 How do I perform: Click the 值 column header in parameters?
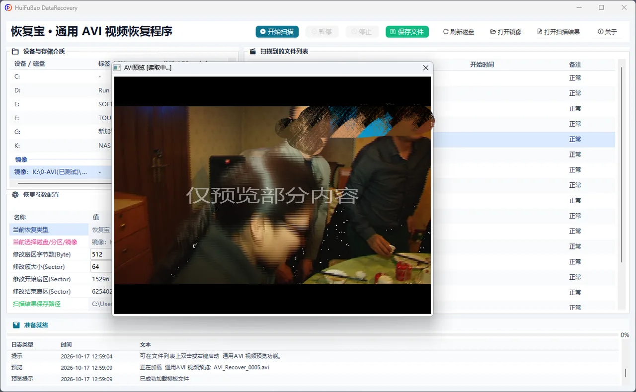(x=96, y=217)
